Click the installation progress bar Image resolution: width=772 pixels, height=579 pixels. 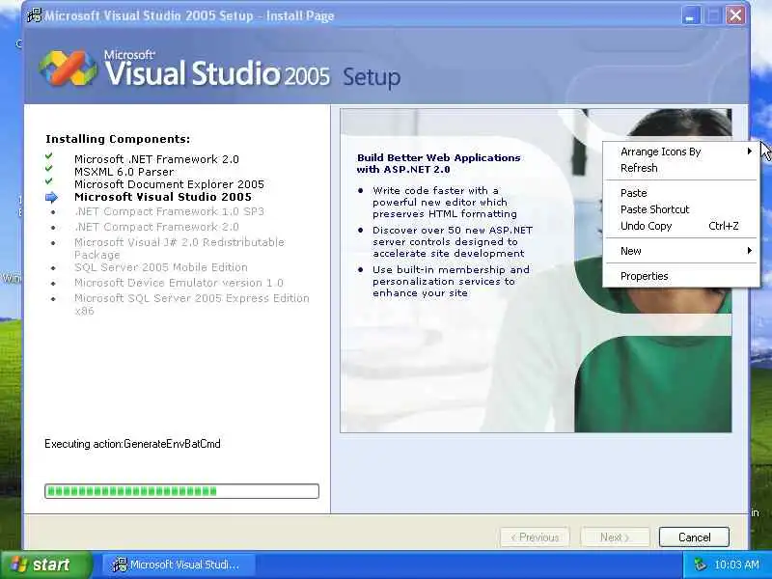(181, 491)
